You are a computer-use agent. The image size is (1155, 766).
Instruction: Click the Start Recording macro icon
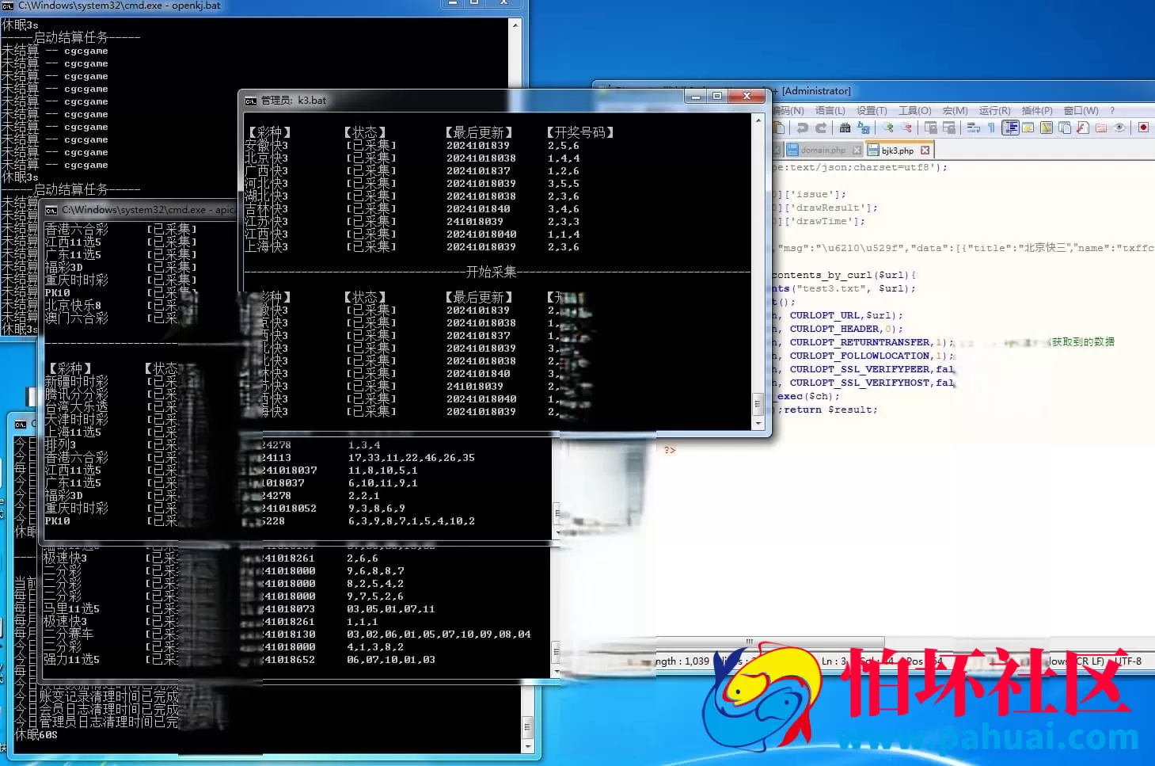pyautogui.click(x=1143, y=128)
